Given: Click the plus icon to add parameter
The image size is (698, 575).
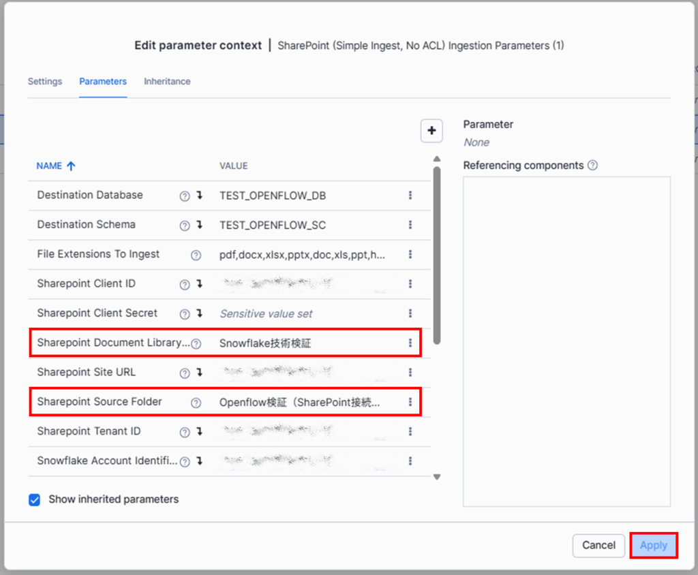Looking at the screenshot, I should point(431,130).
